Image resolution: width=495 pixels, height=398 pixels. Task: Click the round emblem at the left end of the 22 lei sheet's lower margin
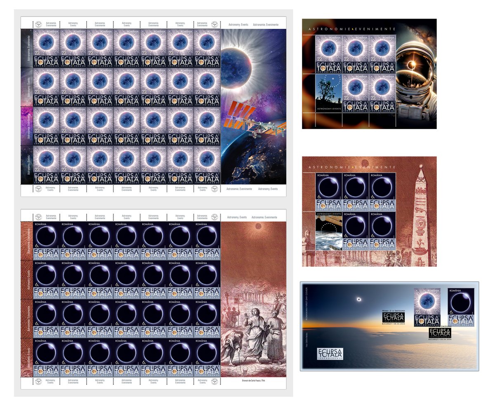pos(38,189)
